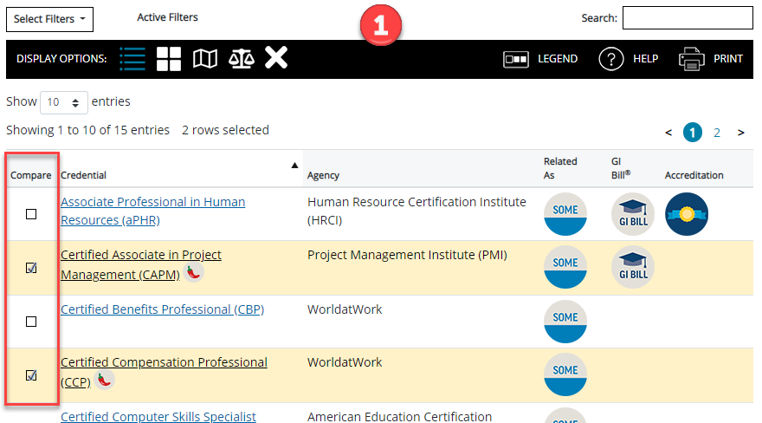Switch to list view display option
Image resolution: width=762 pixels, height=423 pixels.
pyautogui.click(x=132, y=59)
